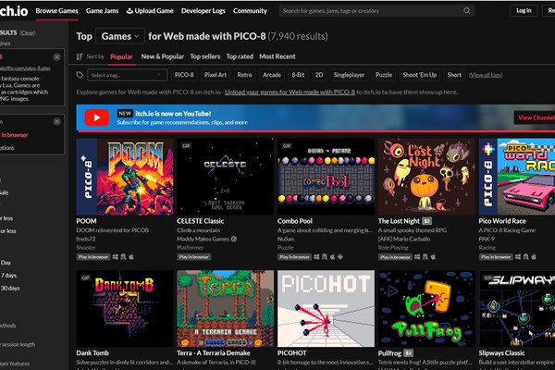Click Windows platform icon under POOM

click(x=116, y=257)
